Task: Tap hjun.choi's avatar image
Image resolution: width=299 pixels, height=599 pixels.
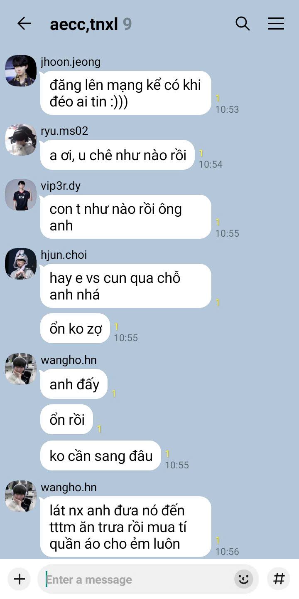Action: (21, 264)
